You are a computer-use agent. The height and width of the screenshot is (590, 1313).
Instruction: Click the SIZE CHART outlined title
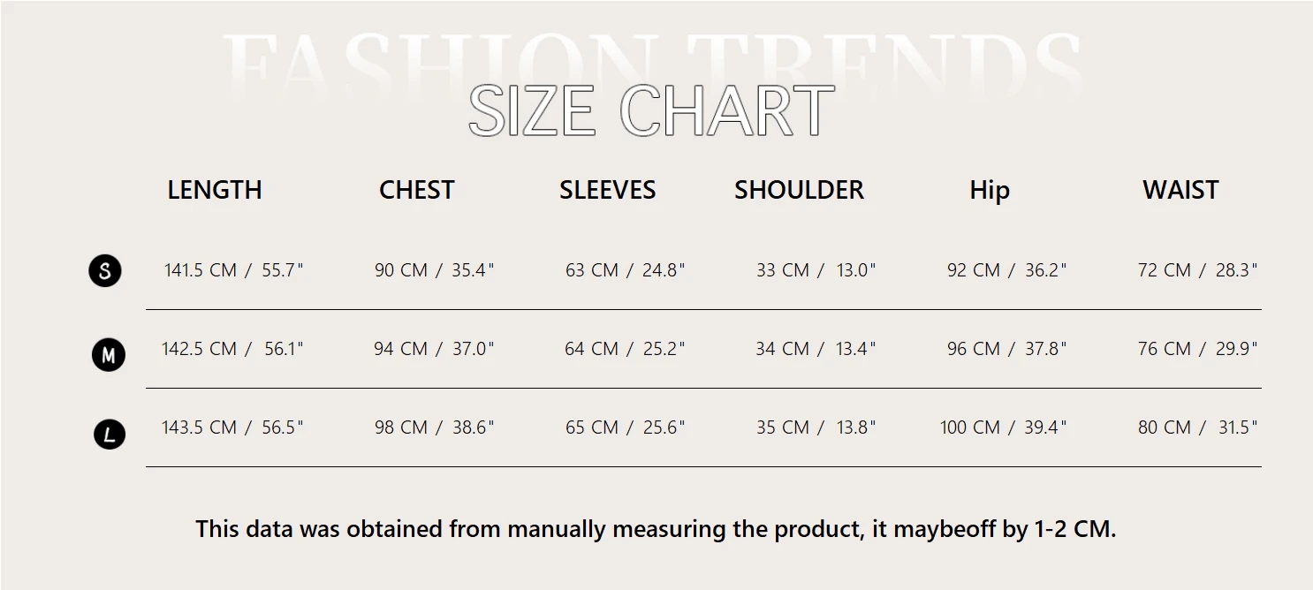tap(651, 111)
